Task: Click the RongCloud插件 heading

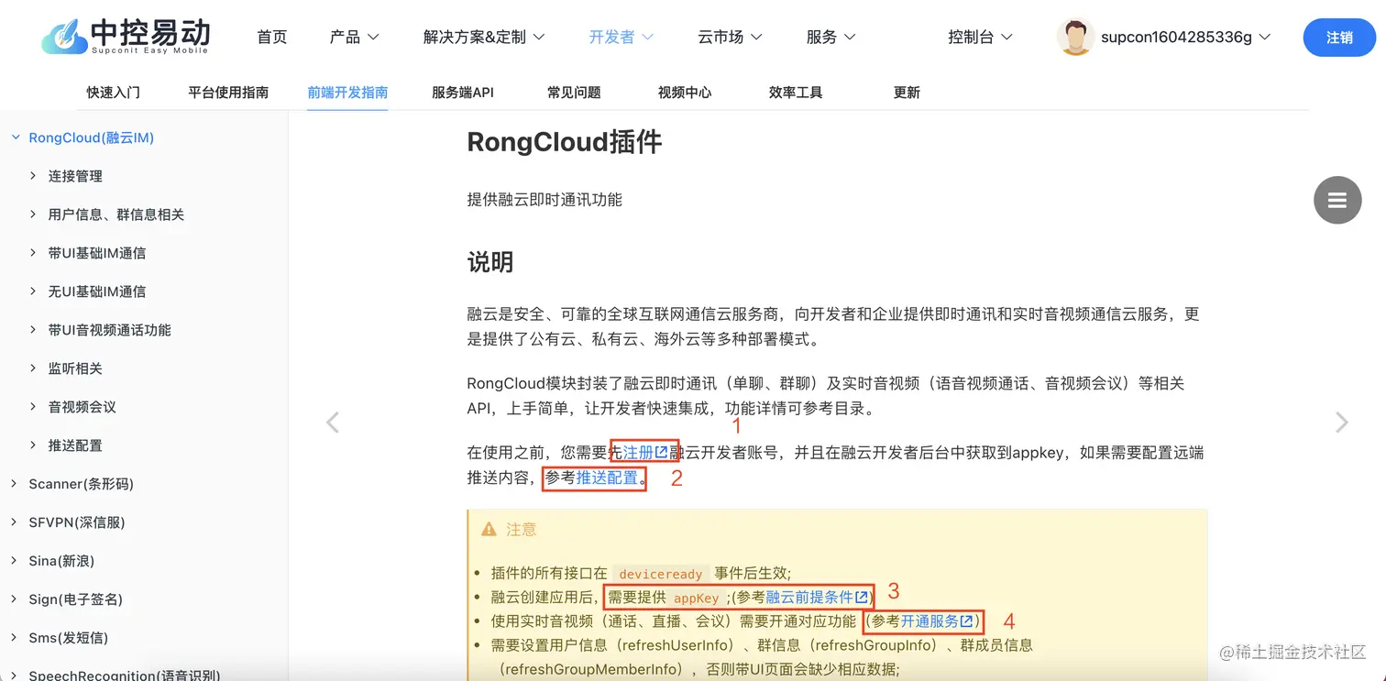Action: click(565, 142)
